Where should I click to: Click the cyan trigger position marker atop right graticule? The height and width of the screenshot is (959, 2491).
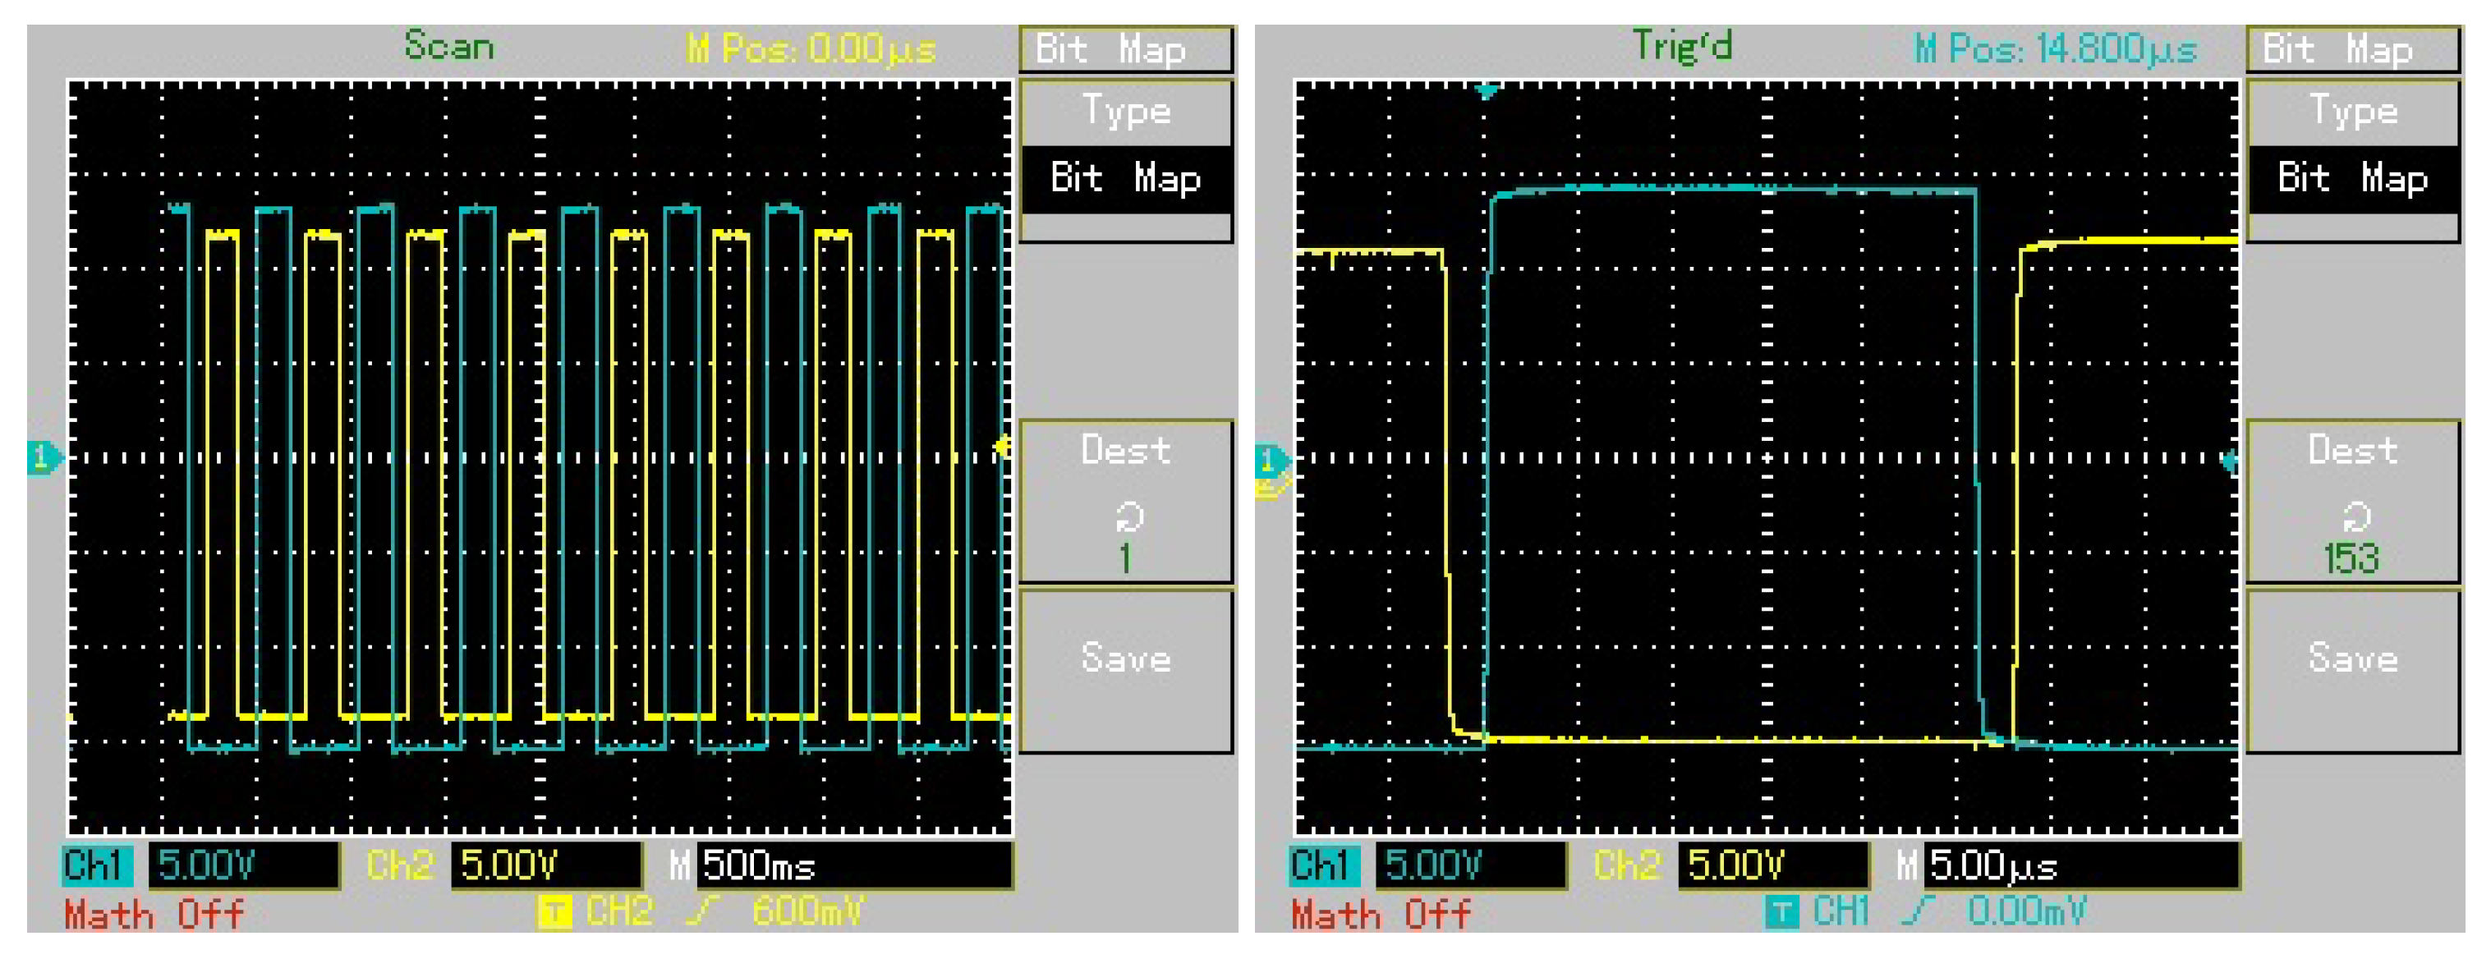click(x=1487, y=92)
